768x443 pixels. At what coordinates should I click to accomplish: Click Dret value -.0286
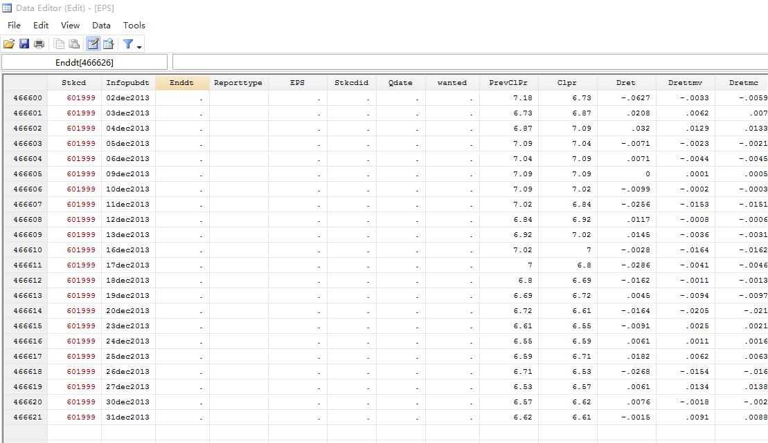click(626, 265)
